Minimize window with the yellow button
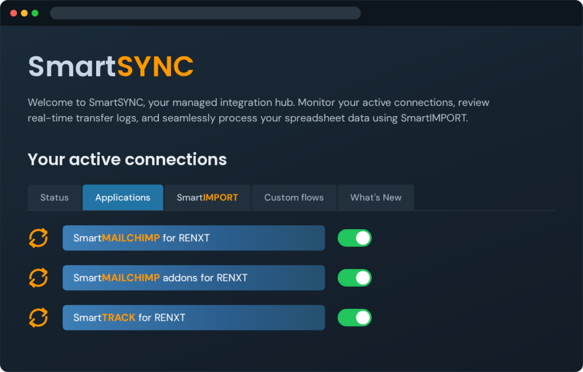This screenshot has width=583, height=372. tap(24, 13)
